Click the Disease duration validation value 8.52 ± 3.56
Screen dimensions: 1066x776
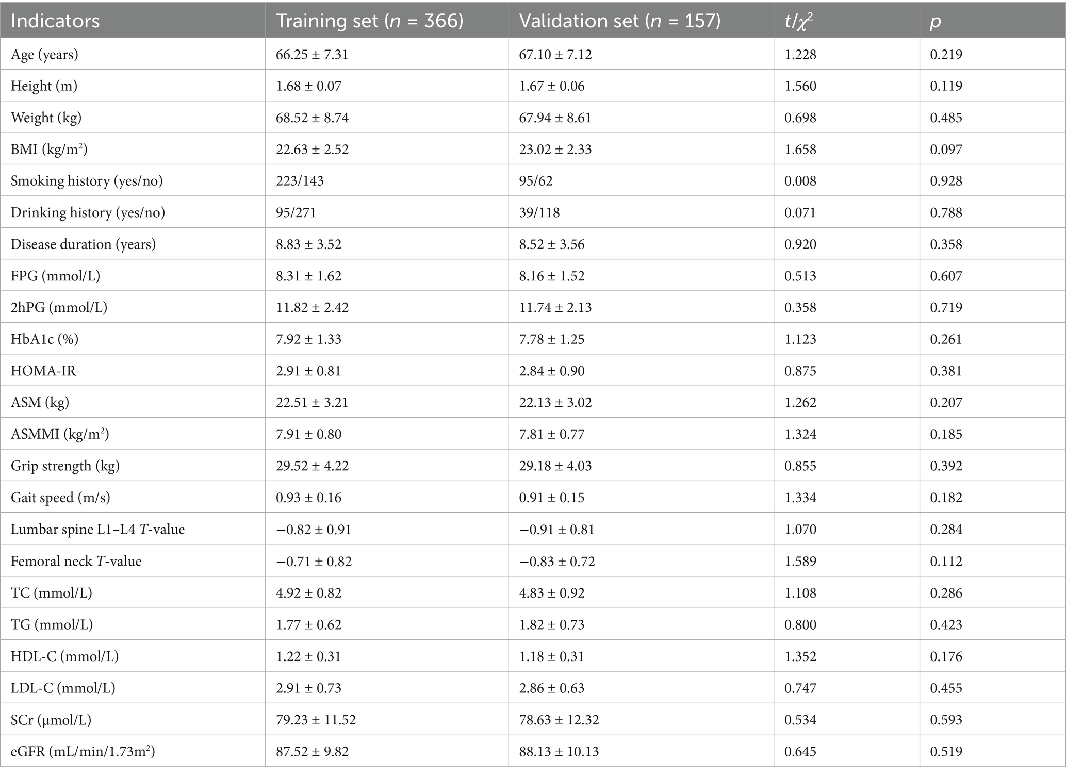(551, 244)
